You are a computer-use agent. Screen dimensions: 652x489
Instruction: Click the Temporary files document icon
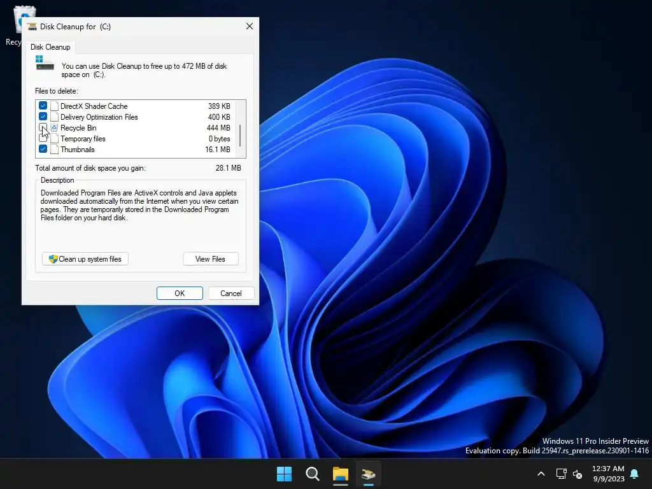pyautogui.click(x=54, y=138)
